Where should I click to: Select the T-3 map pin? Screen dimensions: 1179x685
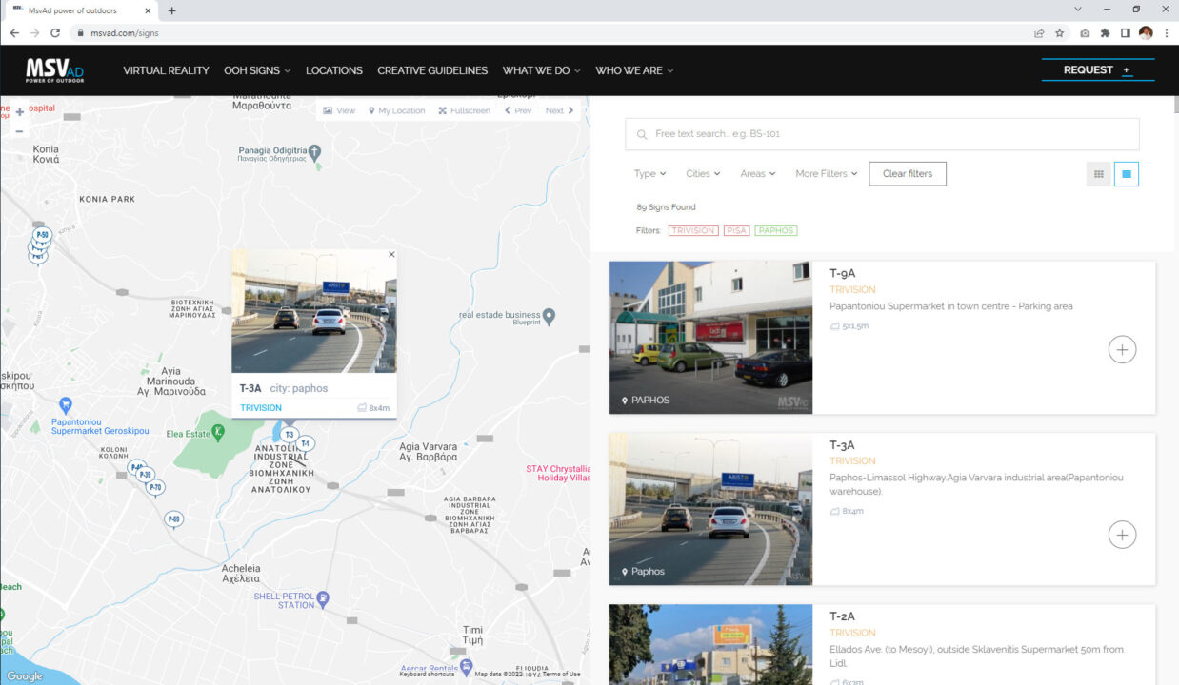[290, 435]
